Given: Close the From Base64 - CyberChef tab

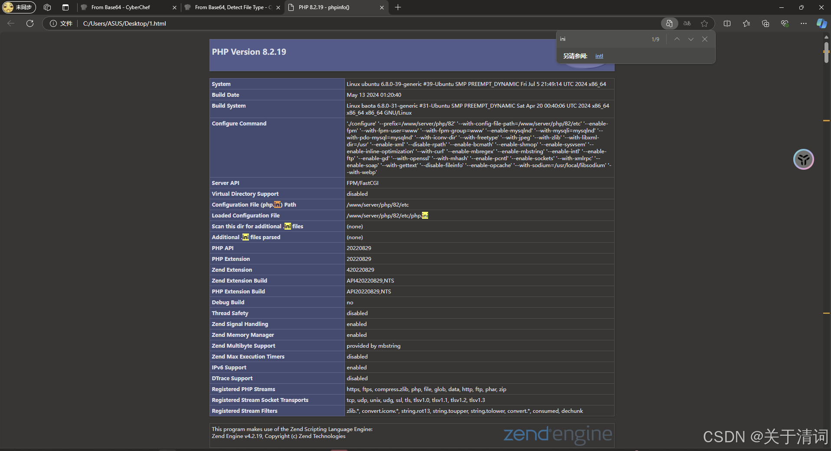Looking at the screenshot, I should [x=174, y=7].
